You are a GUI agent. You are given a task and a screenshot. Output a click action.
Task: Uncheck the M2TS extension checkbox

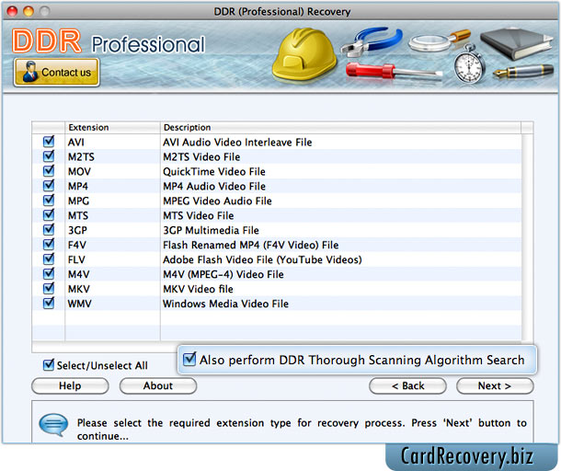coord(49,156)
